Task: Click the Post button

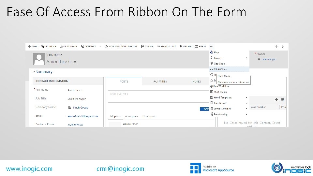Action: (x=204, y=109)
